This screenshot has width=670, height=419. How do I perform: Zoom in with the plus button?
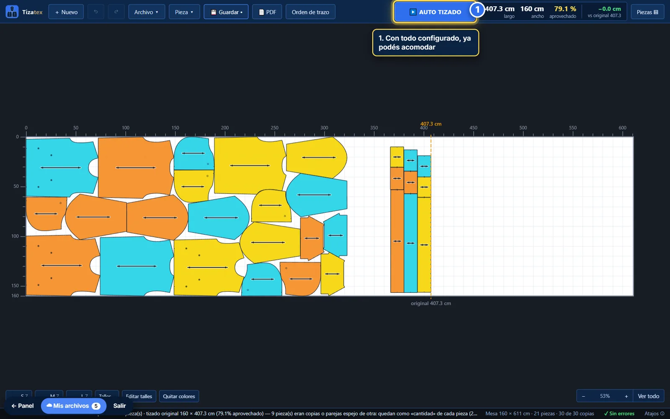tap(626, 396)
